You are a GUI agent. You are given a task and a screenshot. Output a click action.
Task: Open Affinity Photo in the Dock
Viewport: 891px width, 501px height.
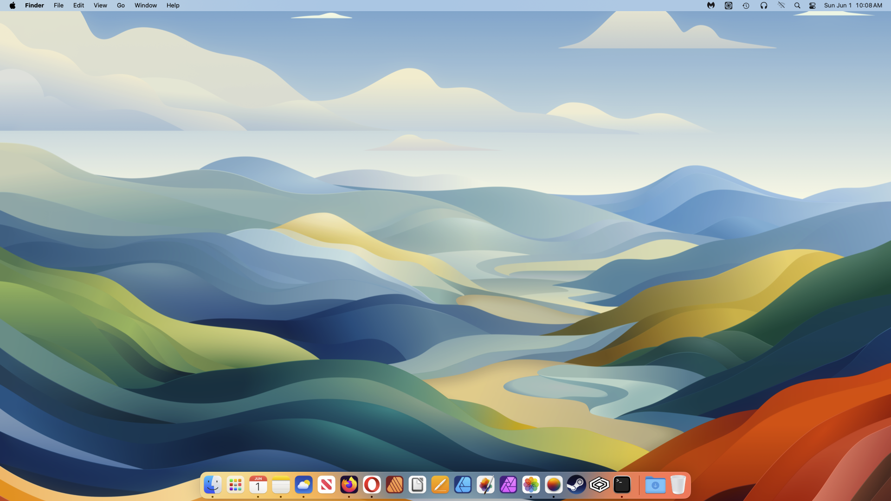pyautogui.click(x=508, y=485)
